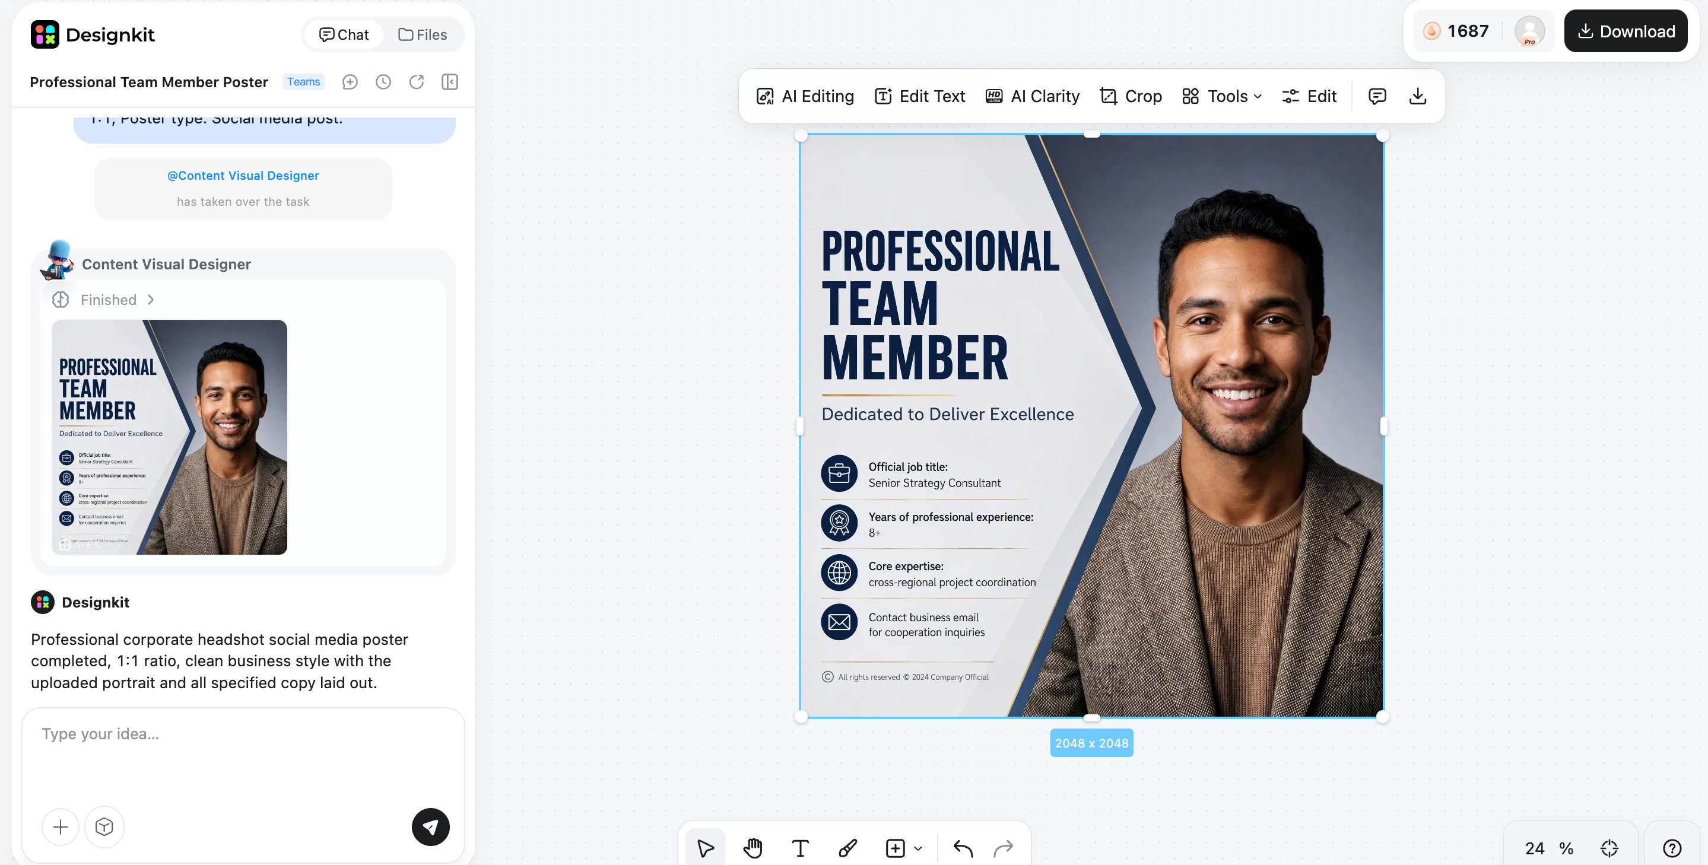
Task: Switch to the Files tab
Action: click(423, 34)
